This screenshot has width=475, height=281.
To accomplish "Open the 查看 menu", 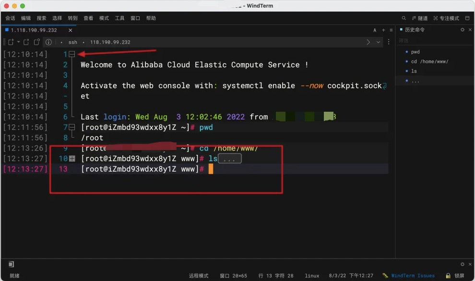I will pyautogui.click(x=88, y=18).
